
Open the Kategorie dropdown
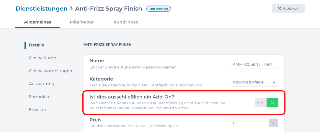(x=254, y=82)
